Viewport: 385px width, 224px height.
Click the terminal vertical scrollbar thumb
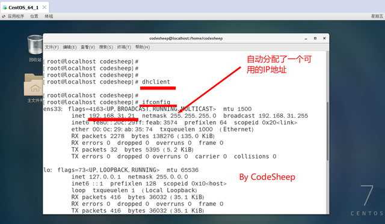[x=327, y=131]
